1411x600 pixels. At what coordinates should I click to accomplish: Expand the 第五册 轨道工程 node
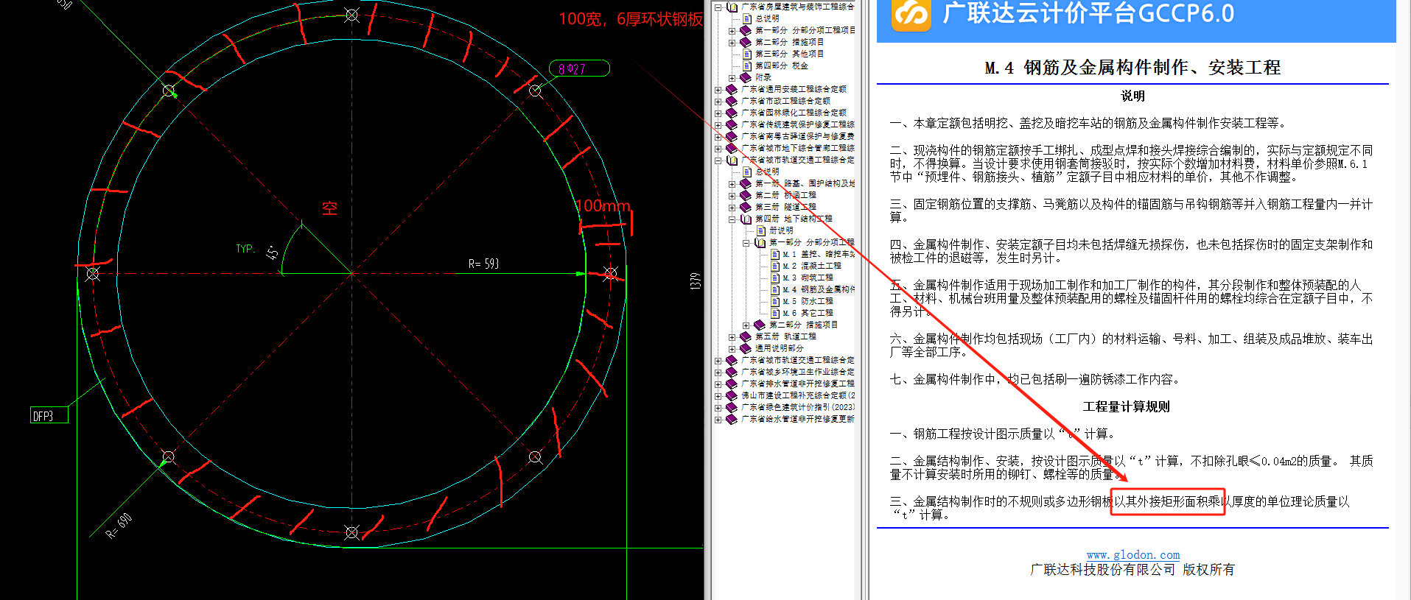point(732,336)
